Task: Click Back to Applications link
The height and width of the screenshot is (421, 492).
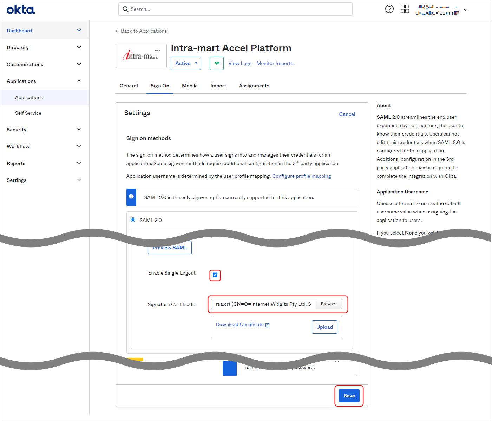Action: click(x=141, y=31)
